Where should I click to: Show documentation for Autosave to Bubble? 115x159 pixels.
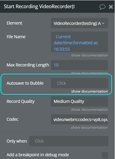click(90, 91)
